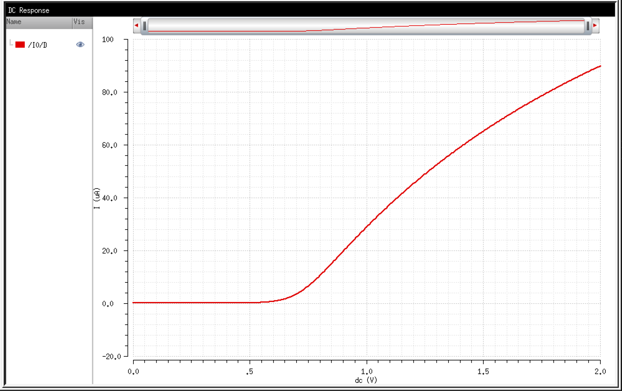Click the 2.0 x-axis tick value
The width and height of the screenshot is (622, 391).
(600, 371)
